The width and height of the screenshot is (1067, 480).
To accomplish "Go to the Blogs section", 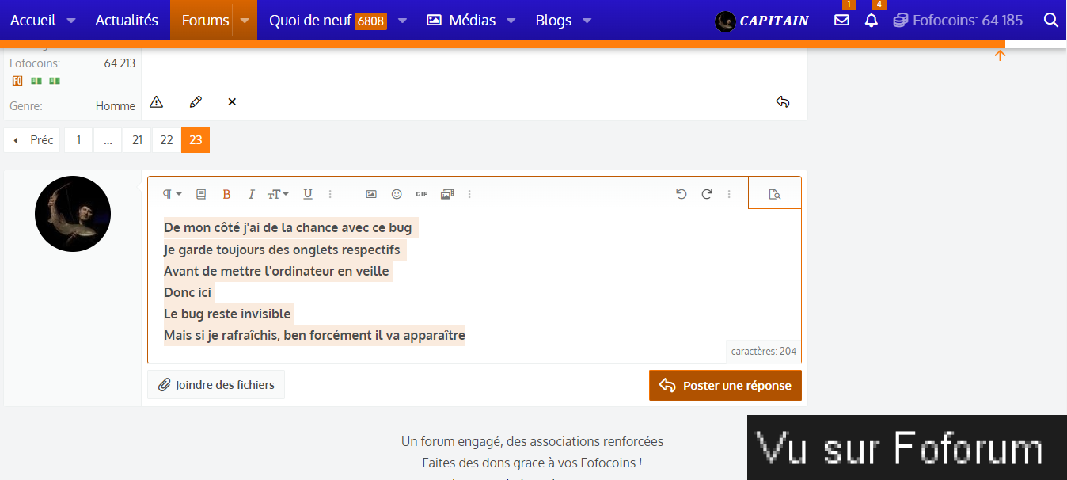I will [553, 21].
